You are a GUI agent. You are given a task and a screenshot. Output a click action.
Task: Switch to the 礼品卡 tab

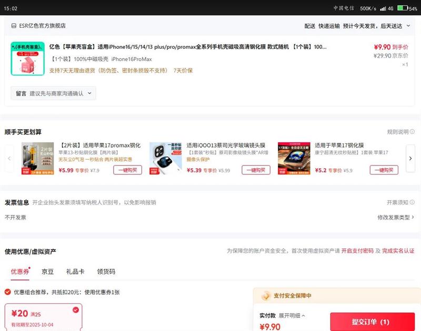(x=75, y=272)
